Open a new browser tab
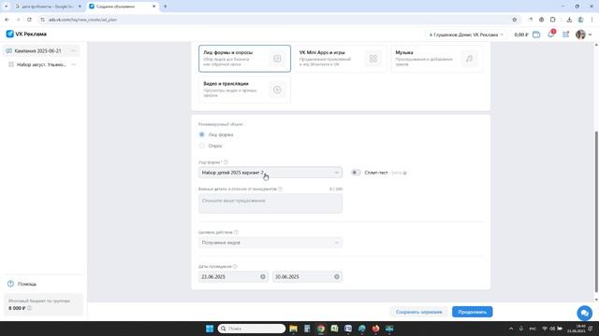Image resolution: width=599 pixels, height=336 pixels. [x=165, y=7]
